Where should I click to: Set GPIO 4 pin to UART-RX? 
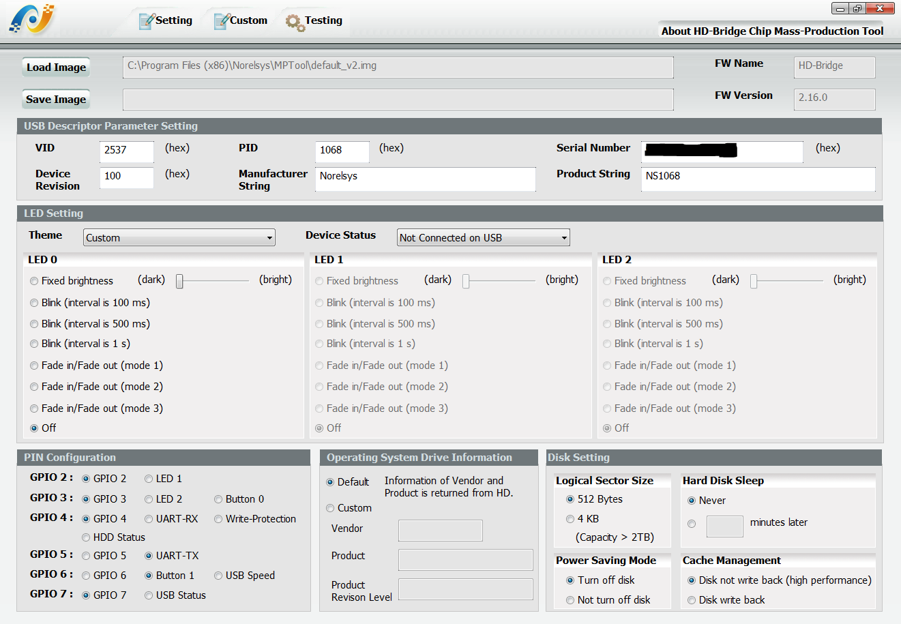pyautogui.click(x=171, y=519)
